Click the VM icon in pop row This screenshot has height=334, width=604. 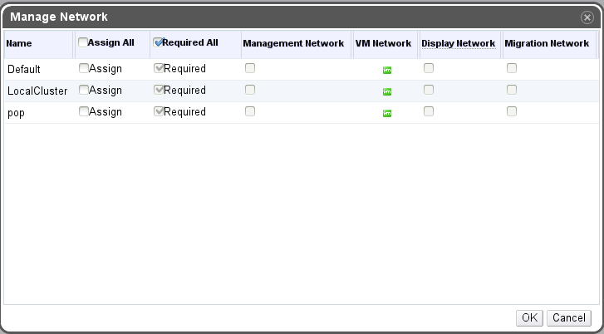tap(386, 113)
